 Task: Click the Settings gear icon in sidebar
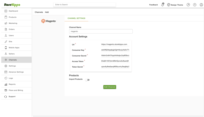coord(6,66)
